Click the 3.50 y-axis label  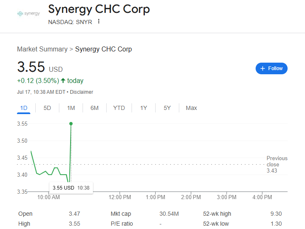(22, 141)
